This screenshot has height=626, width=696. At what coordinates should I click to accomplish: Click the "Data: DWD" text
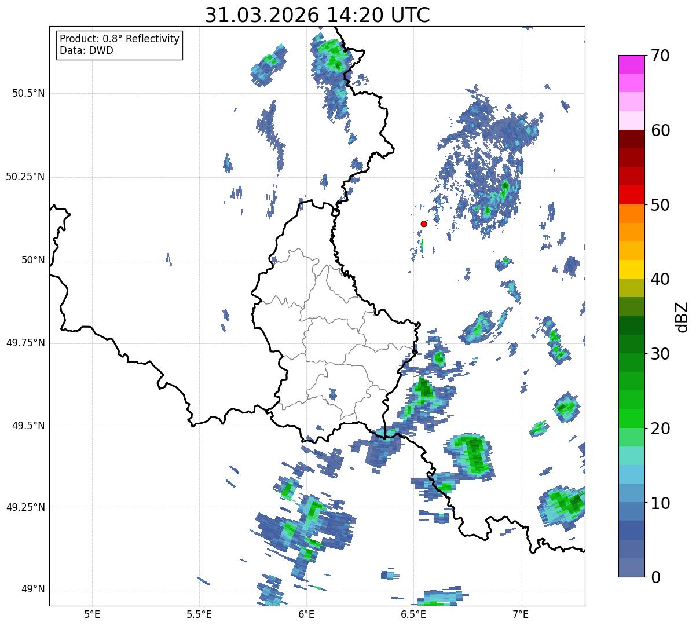click(x=86, y=50)
